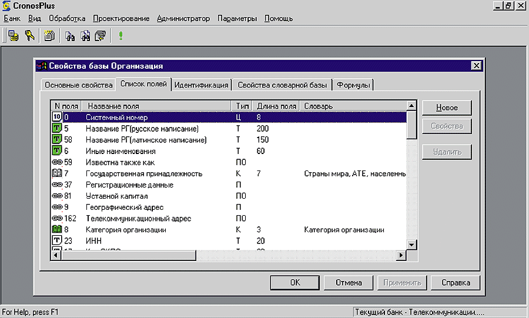
Task: Click the Новое button
Action: pos(447,108)
